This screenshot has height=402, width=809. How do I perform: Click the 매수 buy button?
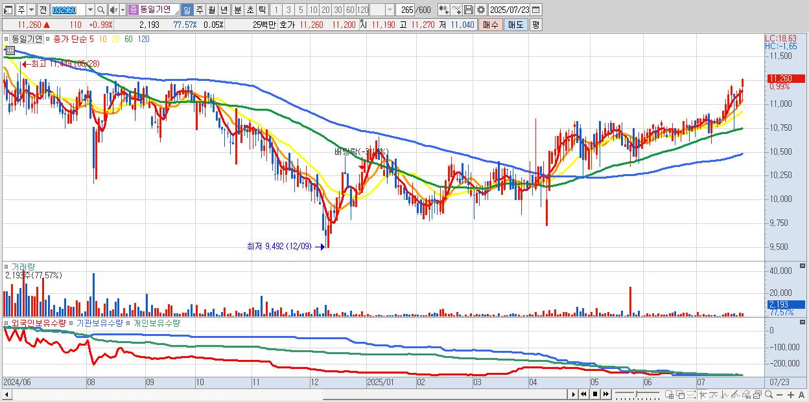pos(491,25)
